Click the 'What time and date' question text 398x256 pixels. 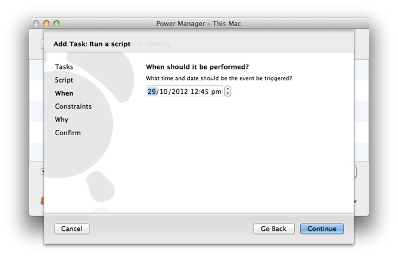219,78
